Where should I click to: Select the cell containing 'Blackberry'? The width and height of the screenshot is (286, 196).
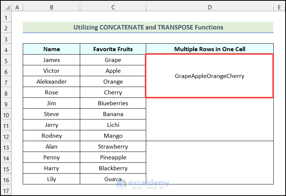point(113,168)
